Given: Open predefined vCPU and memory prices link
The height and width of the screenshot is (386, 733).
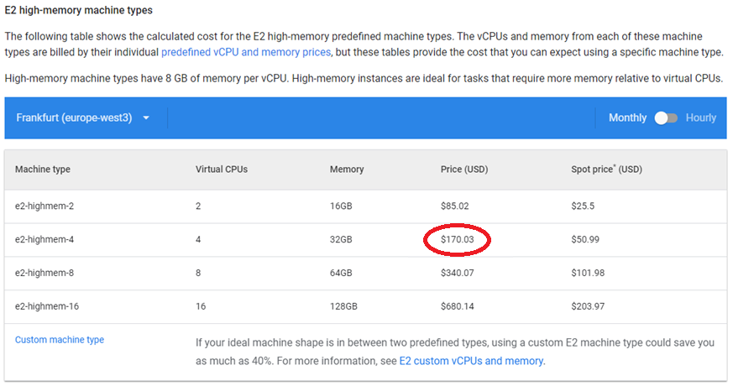Looking at the screenshot, I should (246, 52).
